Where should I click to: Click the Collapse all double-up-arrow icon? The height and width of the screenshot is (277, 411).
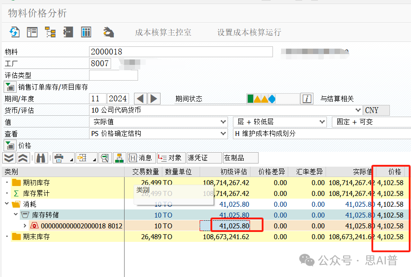click(23, 158)
